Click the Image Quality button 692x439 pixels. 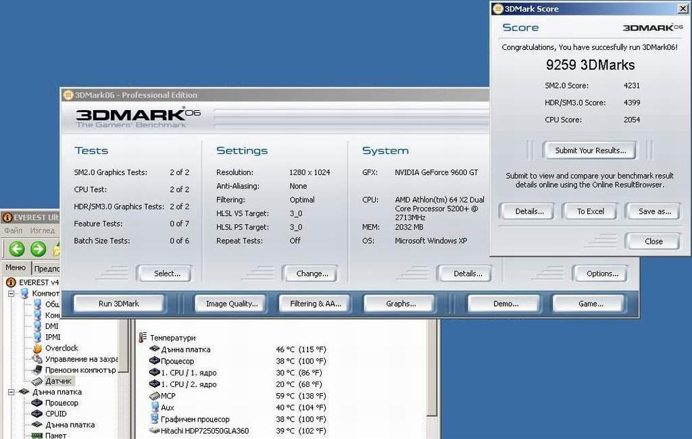click(232, 303)
